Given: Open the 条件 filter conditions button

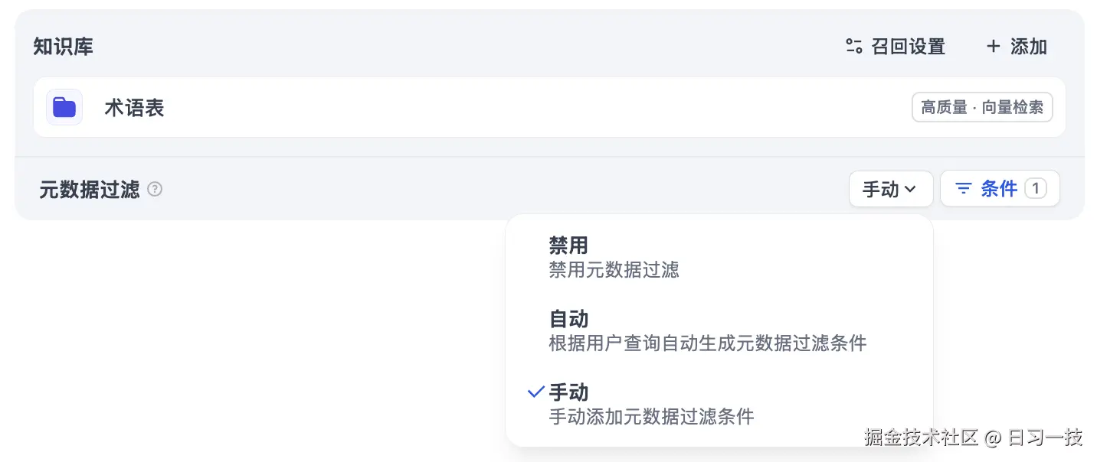Looking at the screenshot, I should [1000, 188].
